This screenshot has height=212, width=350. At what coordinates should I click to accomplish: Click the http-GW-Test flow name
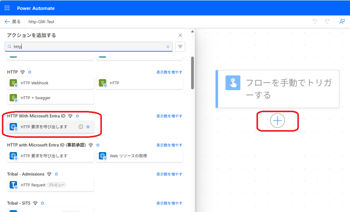41,22
